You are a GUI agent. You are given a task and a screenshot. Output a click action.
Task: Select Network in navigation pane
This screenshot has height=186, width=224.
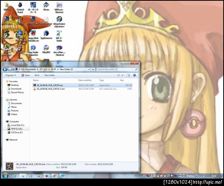click(12, 140)
